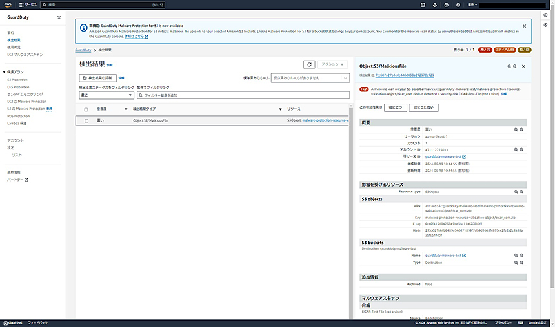Open the saved rules dropdown
Viewport: 555px width, 327px height.
tap(310, 78)
